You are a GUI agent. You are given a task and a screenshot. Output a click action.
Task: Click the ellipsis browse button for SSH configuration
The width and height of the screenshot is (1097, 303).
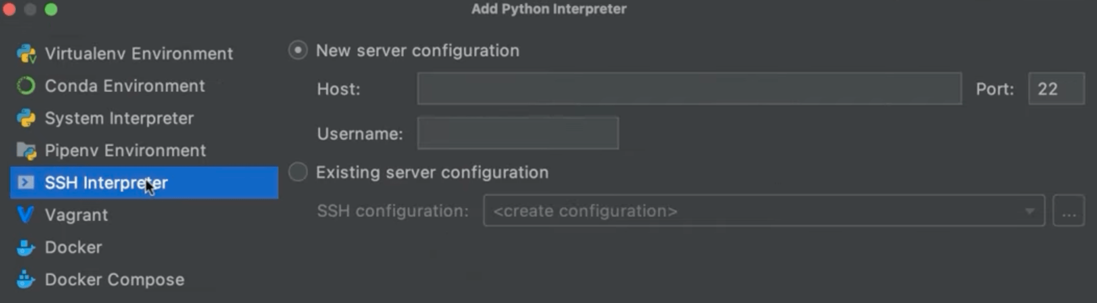click(x=1069, y=211)
